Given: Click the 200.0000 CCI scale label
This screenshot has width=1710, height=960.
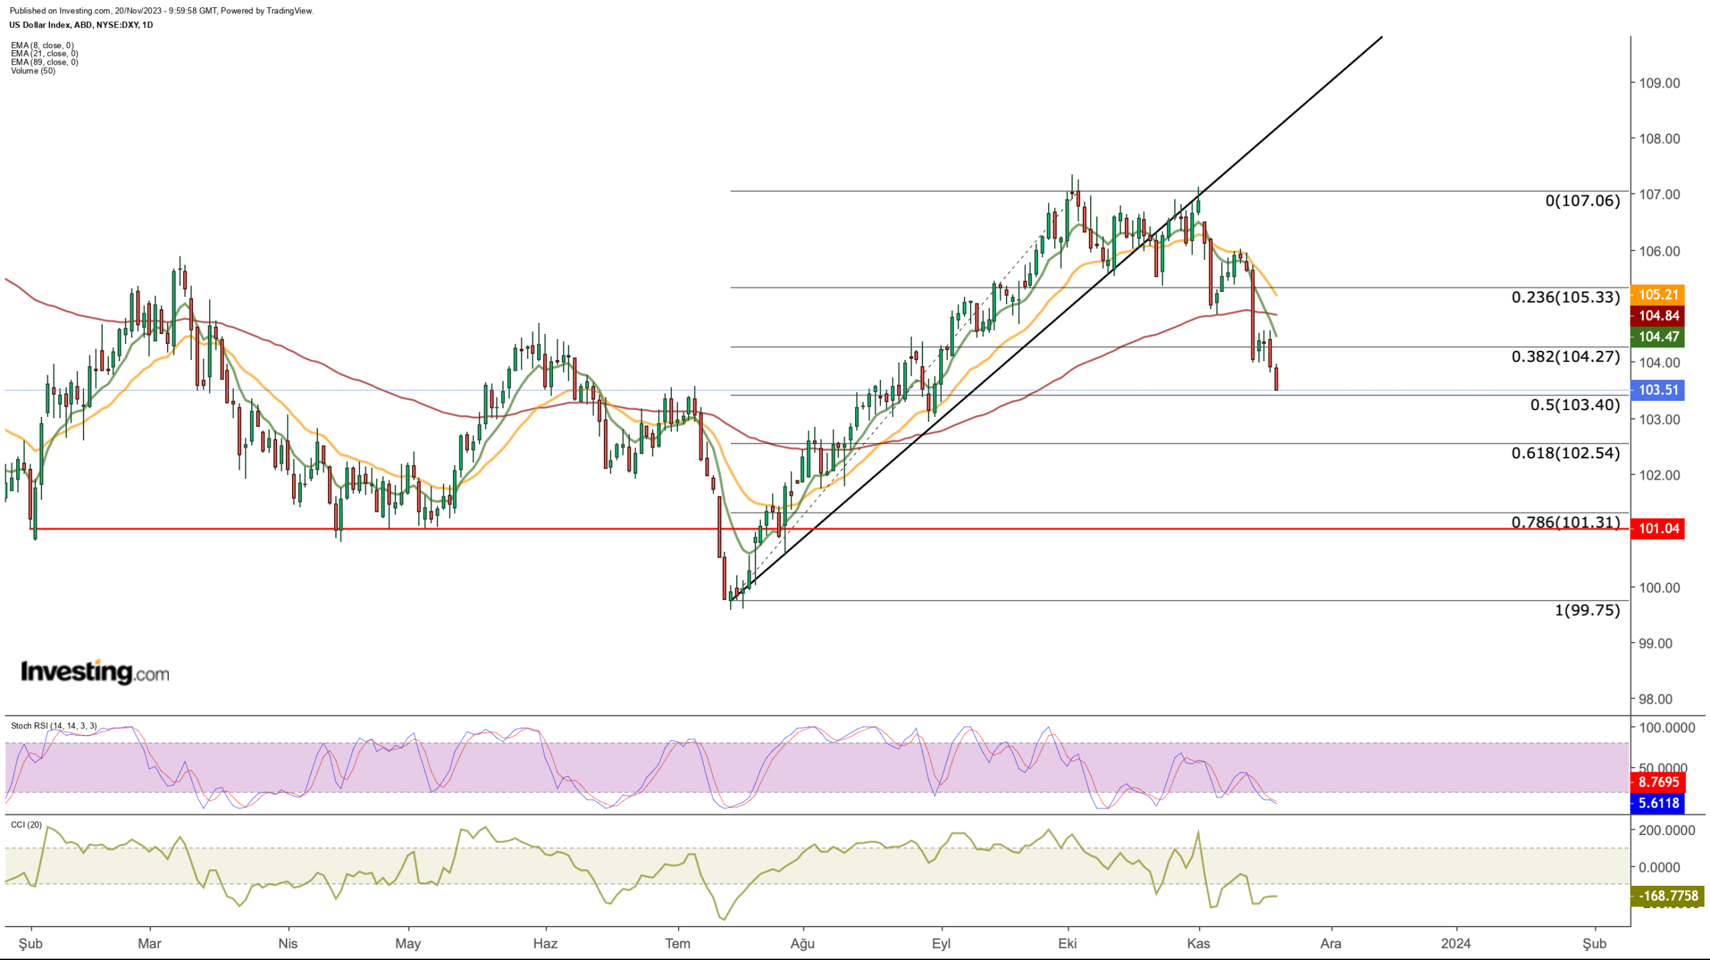Looking at the screenshot, I should 1667,830.
